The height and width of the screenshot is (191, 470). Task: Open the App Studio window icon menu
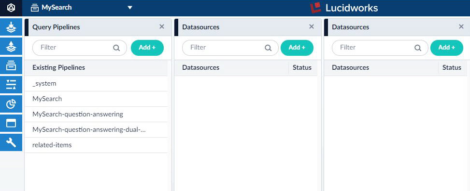(x=11, y=123)
